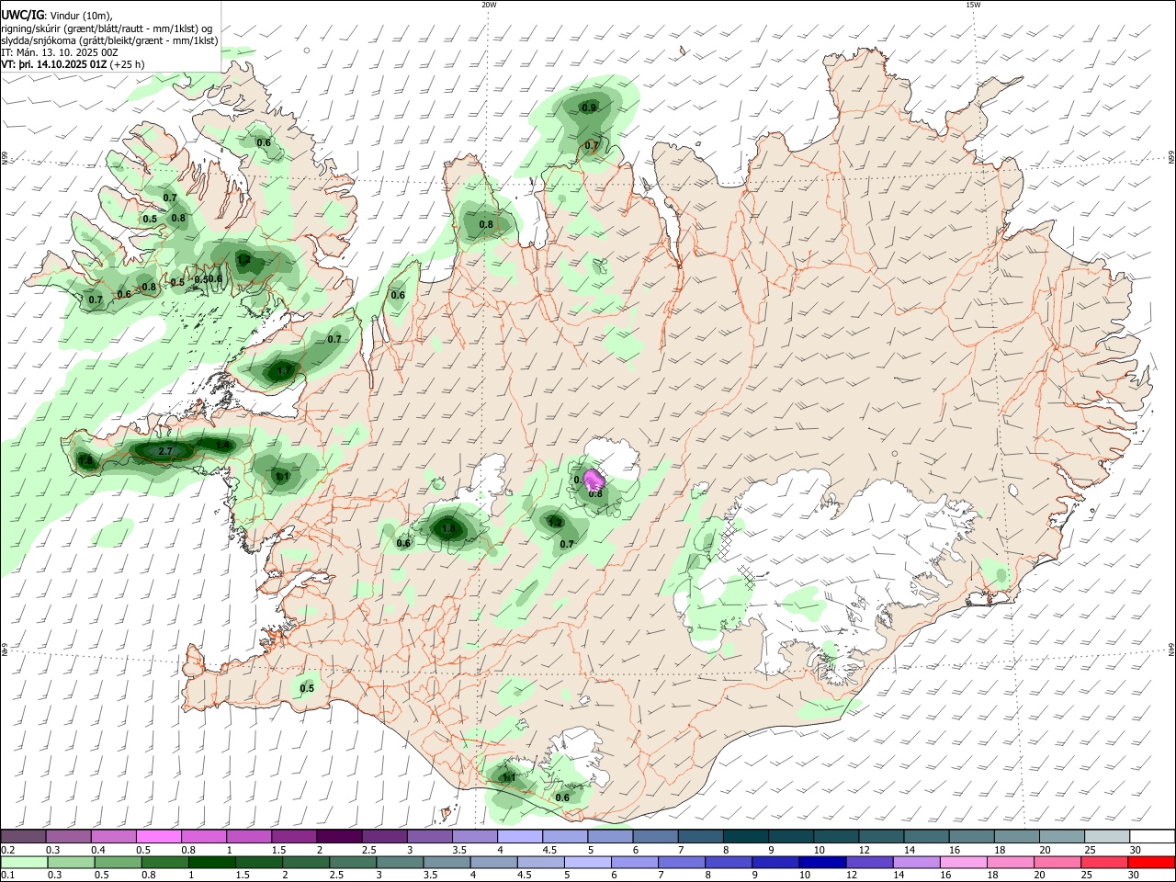
Task: Pick the upper legend swatch from 4 to 4.5
Action: click(520, 836)
